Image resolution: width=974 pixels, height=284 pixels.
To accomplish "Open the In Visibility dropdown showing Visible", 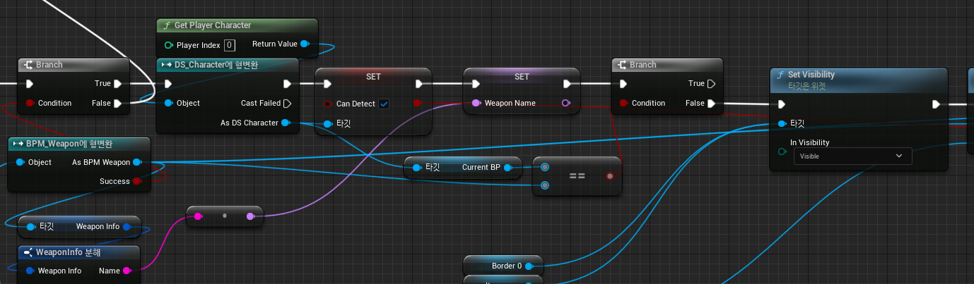I will pyautogui.click(x=852, y=156).
